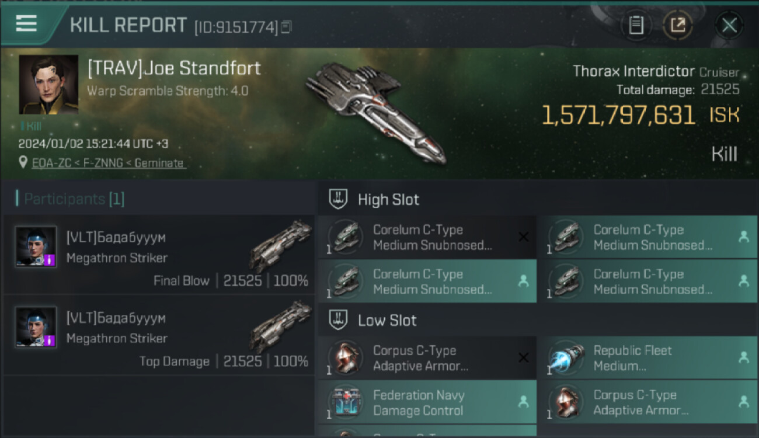Click the [TRAV]Joe Standfort pilot name
Viewport: 759px width, 438px height.
tap(174, 68)
